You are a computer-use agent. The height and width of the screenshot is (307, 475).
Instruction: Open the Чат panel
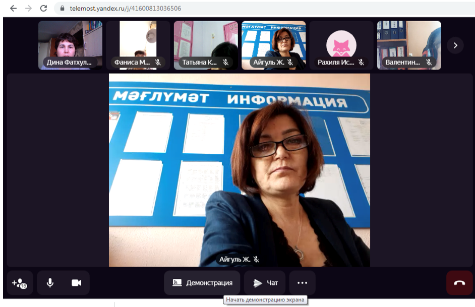coord(265,283)
